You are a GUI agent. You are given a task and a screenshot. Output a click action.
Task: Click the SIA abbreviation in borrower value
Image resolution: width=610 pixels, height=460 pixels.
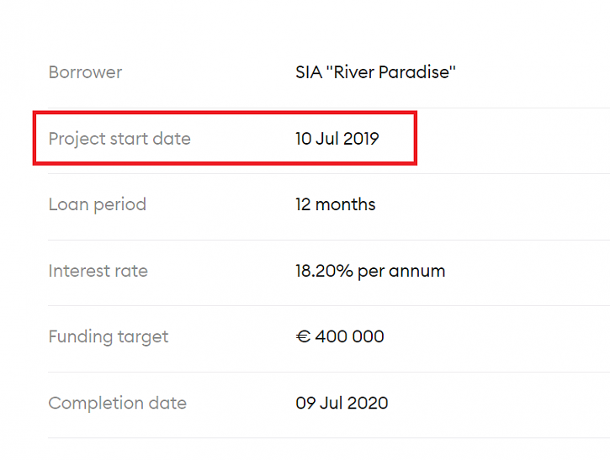(309, 72)
